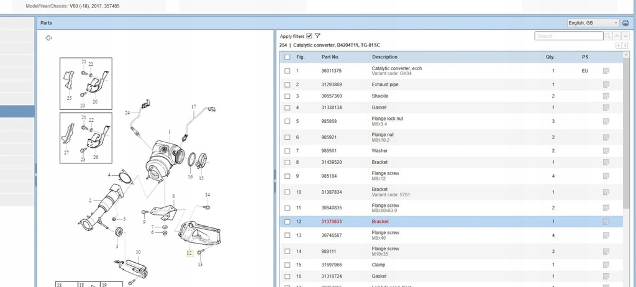
Task: Click the PS column header
Action: click(585, 57)
